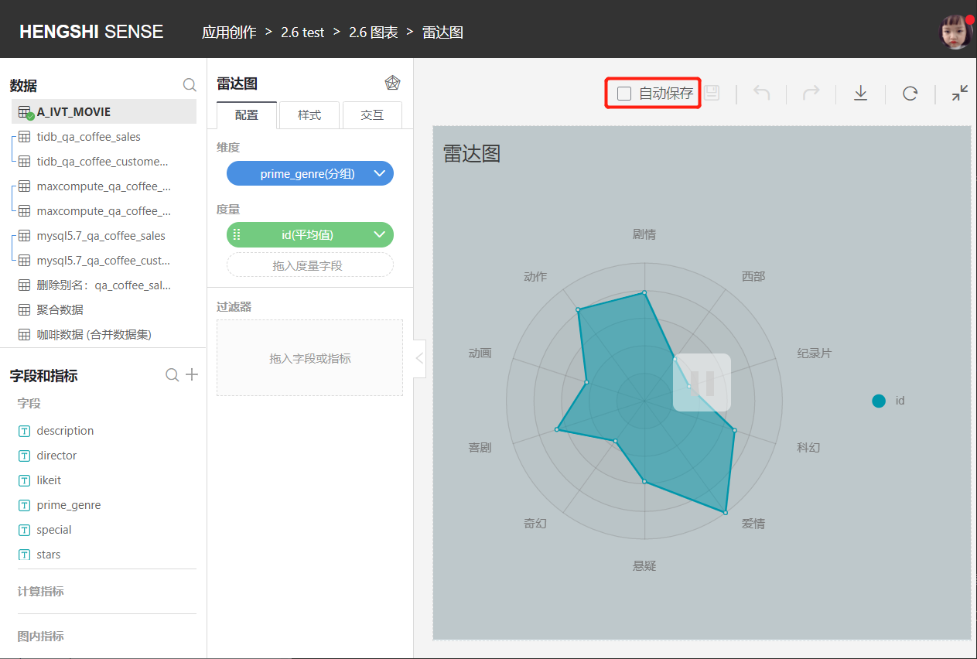Pause the playback overlay on chart
Image resolution: width=977 pixels, height=659 pixels.
coord(702,382)
